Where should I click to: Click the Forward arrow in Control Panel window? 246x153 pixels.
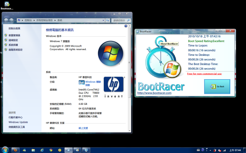11,20
